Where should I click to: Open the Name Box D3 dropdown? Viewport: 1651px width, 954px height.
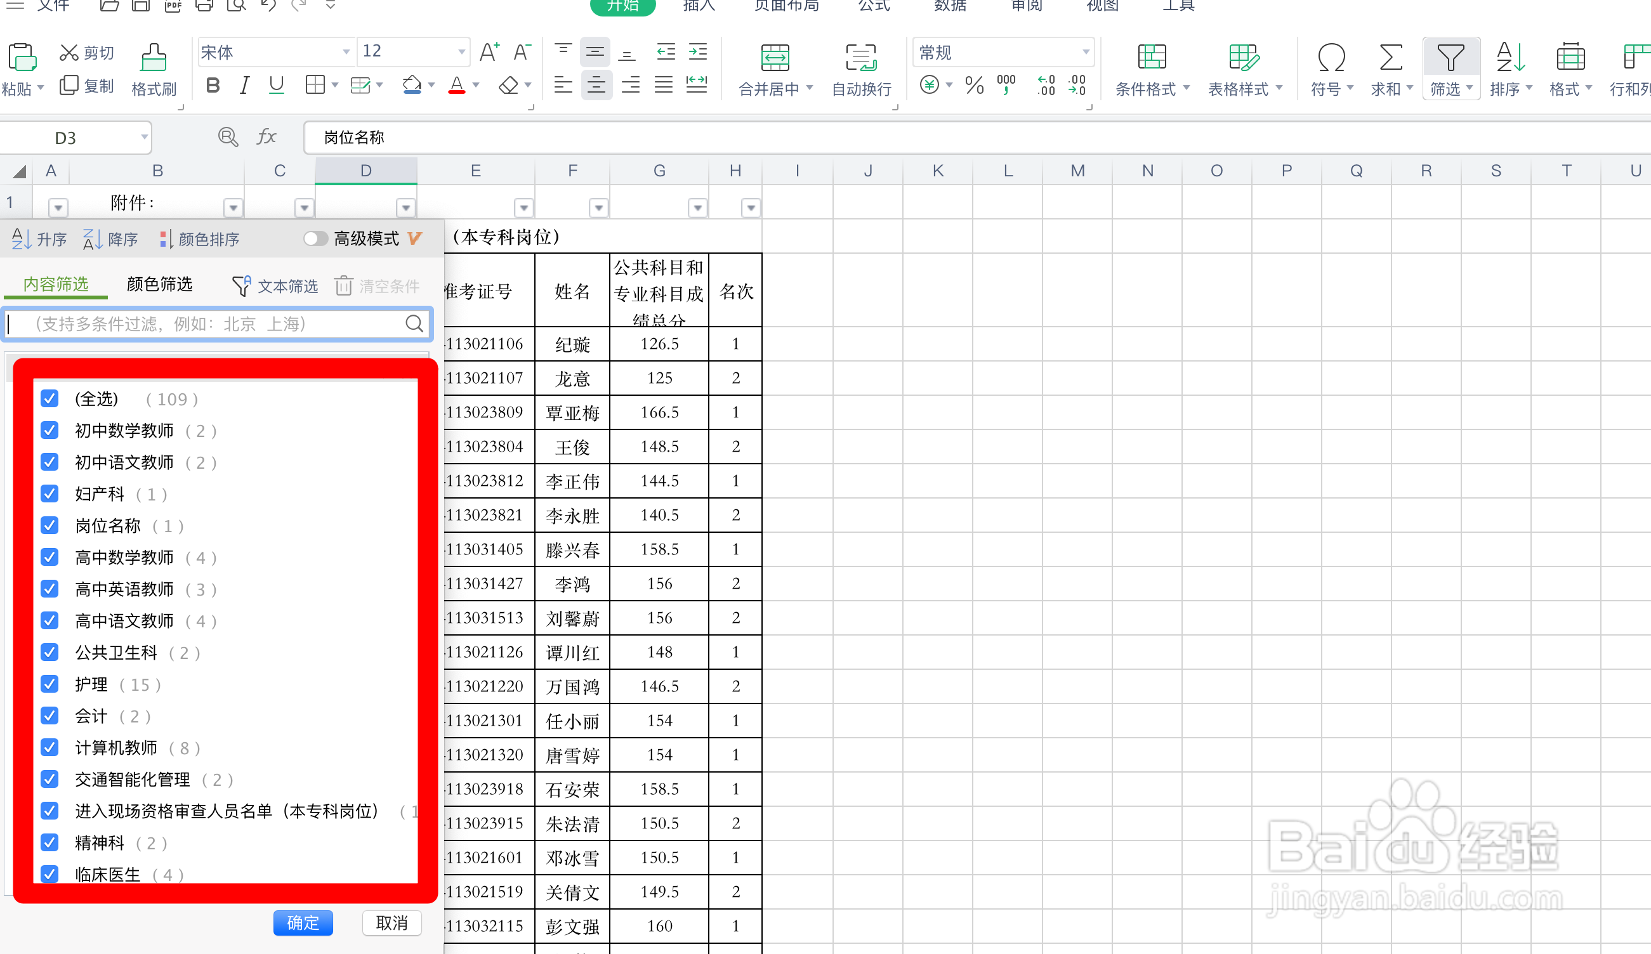[x=143, y=138]
